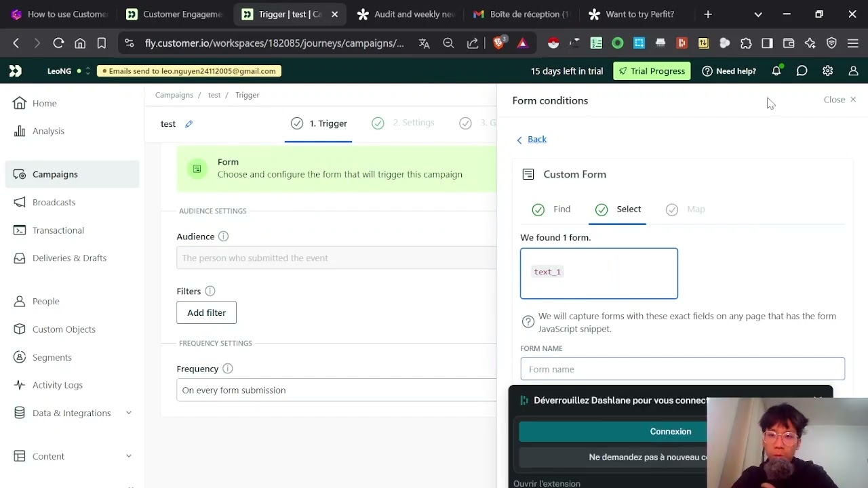Open a new browser tab
This screenshot has height=488, width=868.
pyautogui.click(x=708, y=14)
